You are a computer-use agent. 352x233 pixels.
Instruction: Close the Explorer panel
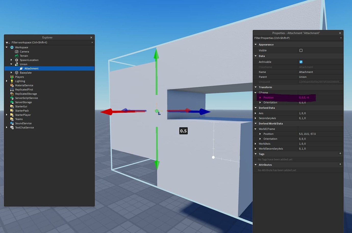91,38
